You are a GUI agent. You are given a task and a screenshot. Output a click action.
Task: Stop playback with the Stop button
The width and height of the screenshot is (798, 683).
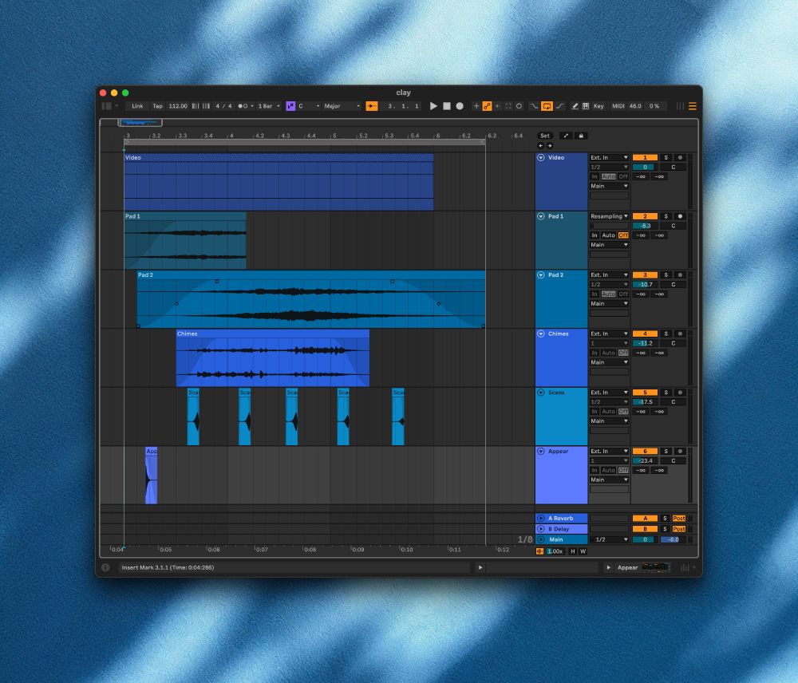(447, 106)
